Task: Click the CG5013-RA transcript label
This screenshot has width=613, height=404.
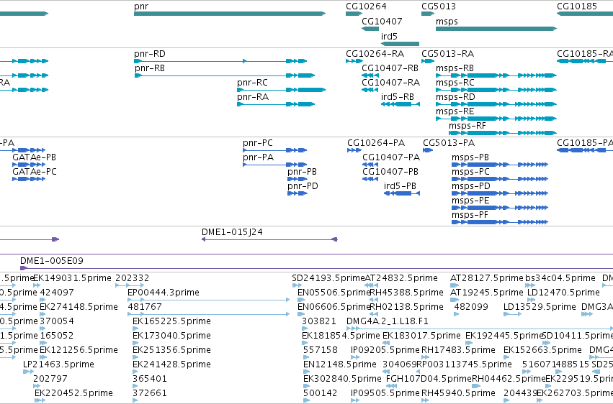Action: (x=447, y=53)
